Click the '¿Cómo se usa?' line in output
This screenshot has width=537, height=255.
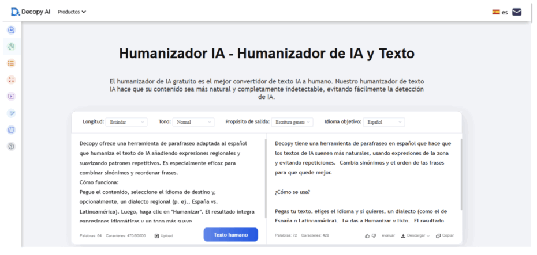coord(293,192)
